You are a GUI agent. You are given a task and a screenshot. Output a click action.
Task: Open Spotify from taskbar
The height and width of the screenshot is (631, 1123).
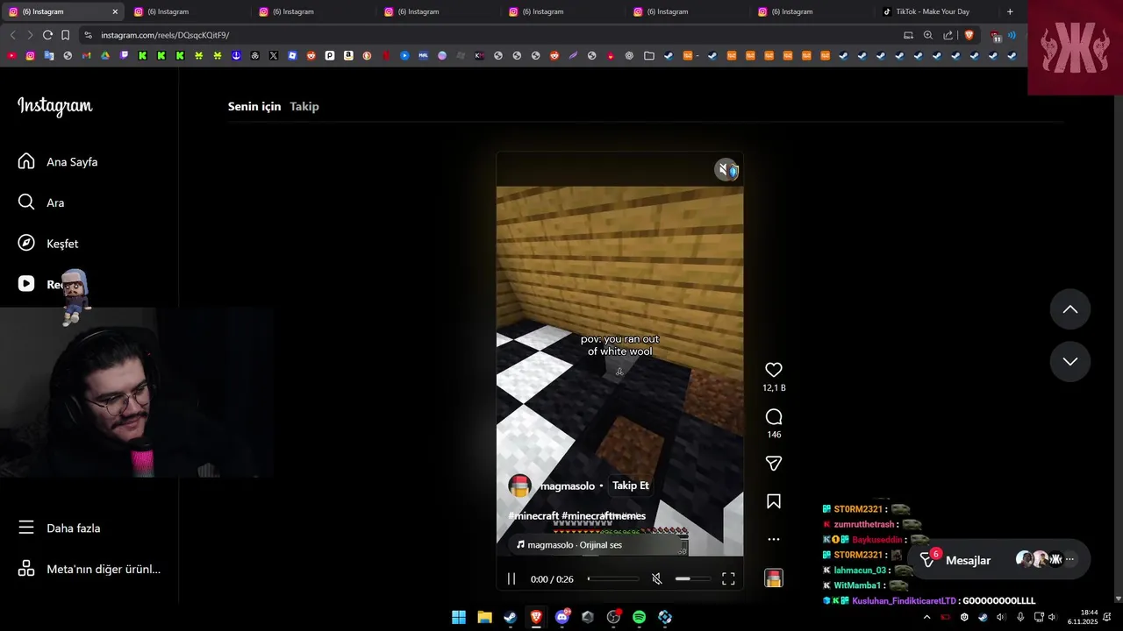[639, 617]
